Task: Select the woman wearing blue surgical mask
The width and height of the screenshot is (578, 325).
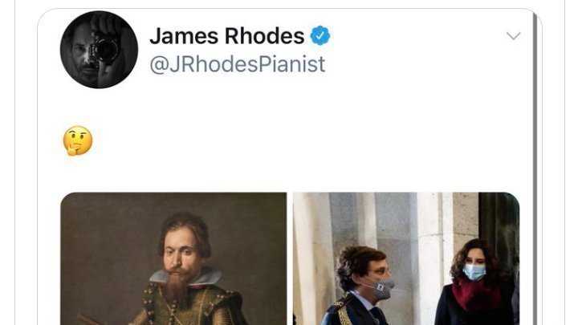Action: click(x=474, y=282)
